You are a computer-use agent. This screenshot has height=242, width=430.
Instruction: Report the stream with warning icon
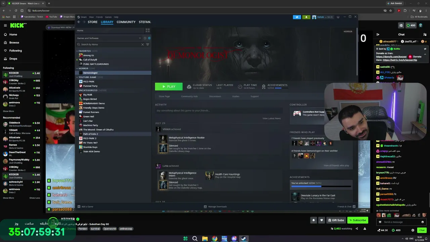coord(364,229)
